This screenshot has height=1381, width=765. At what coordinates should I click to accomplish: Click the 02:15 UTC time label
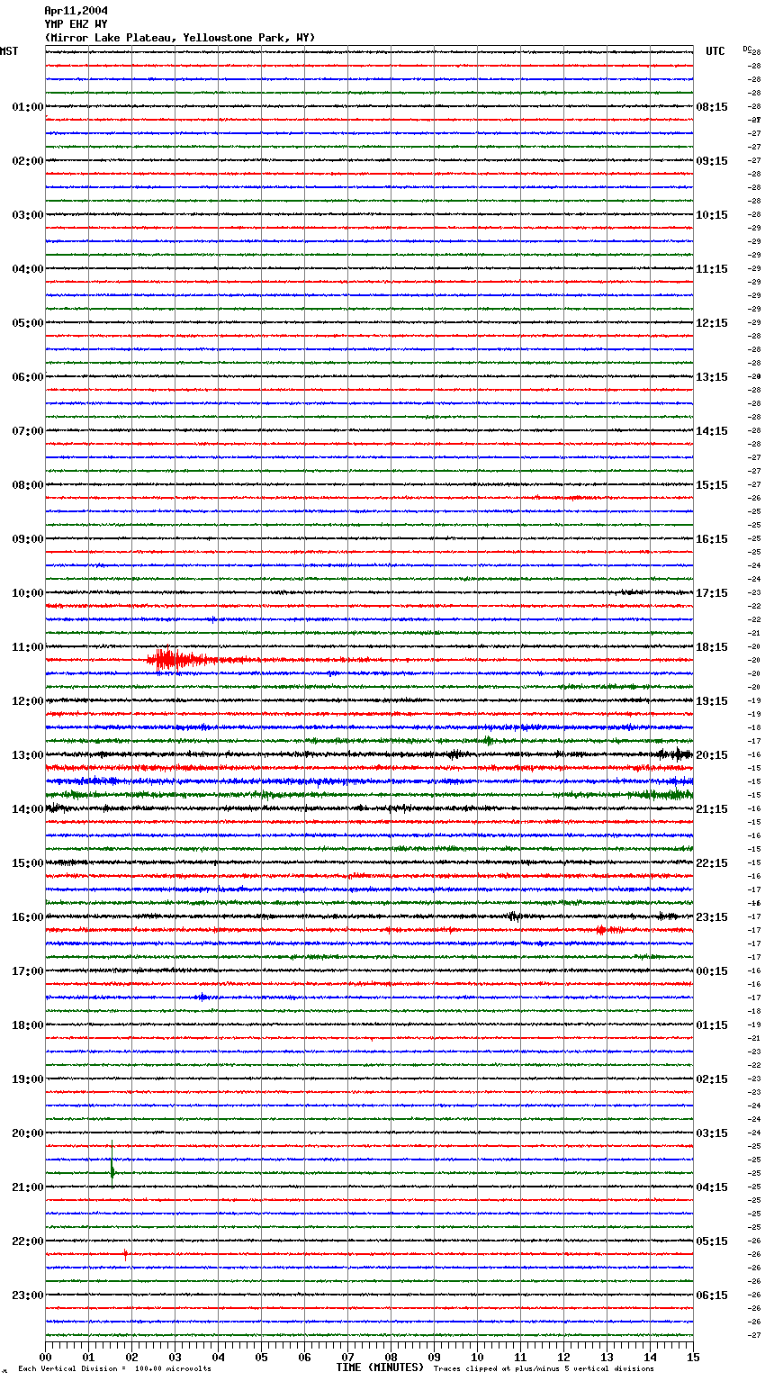pyautogui.click(x=712, y=1079)
